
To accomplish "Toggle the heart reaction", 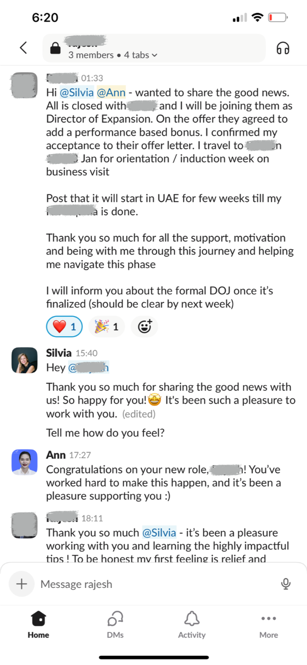I will 65,327.
